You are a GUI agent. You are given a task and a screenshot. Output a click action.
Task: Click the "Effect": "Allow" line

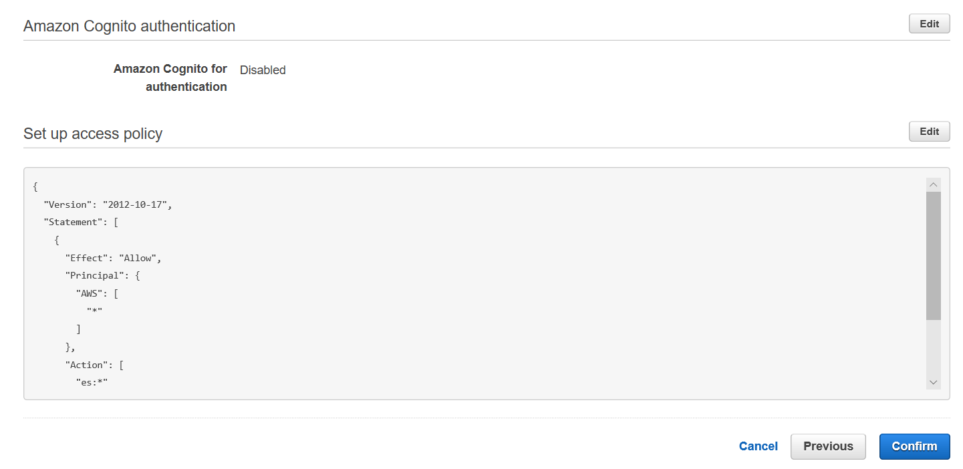[113, 258]
